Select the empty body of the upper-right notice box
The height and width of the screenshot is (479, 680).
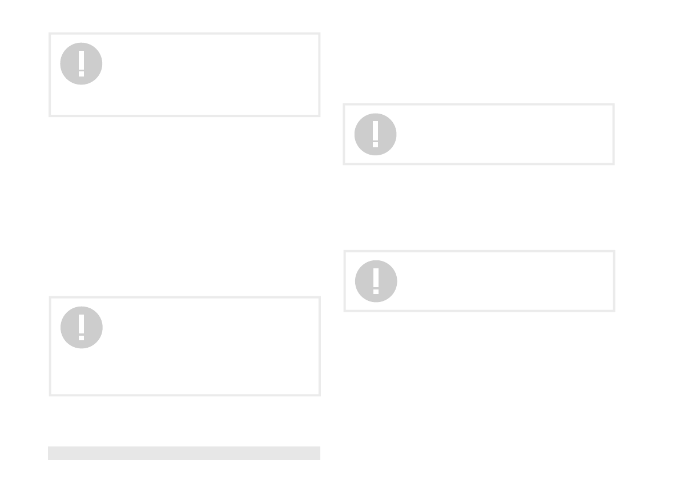(x=504, y=134)
